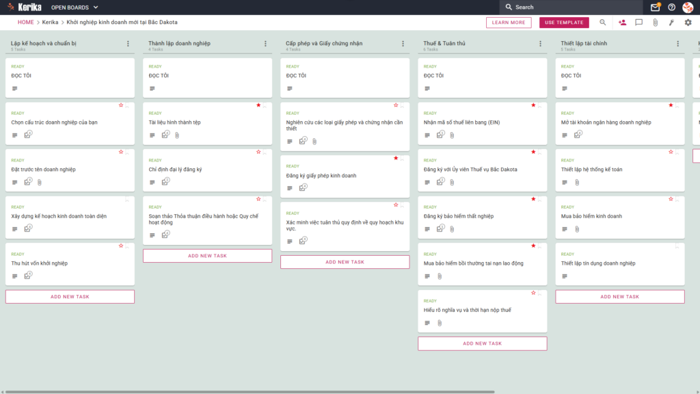Viewport: 700px width, 394px height.
Task: Open column menu for Thành lập doanh nghiệp
Action: (266, 43)
